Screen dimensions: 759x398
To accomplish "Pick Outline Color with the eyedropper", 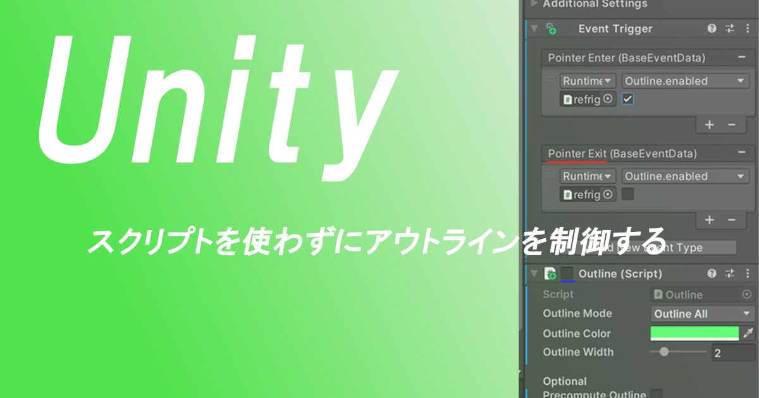I will [748, 333].
